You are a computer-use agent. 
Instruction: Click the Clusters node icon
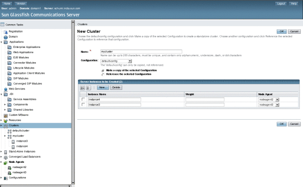tap(6, 126)
